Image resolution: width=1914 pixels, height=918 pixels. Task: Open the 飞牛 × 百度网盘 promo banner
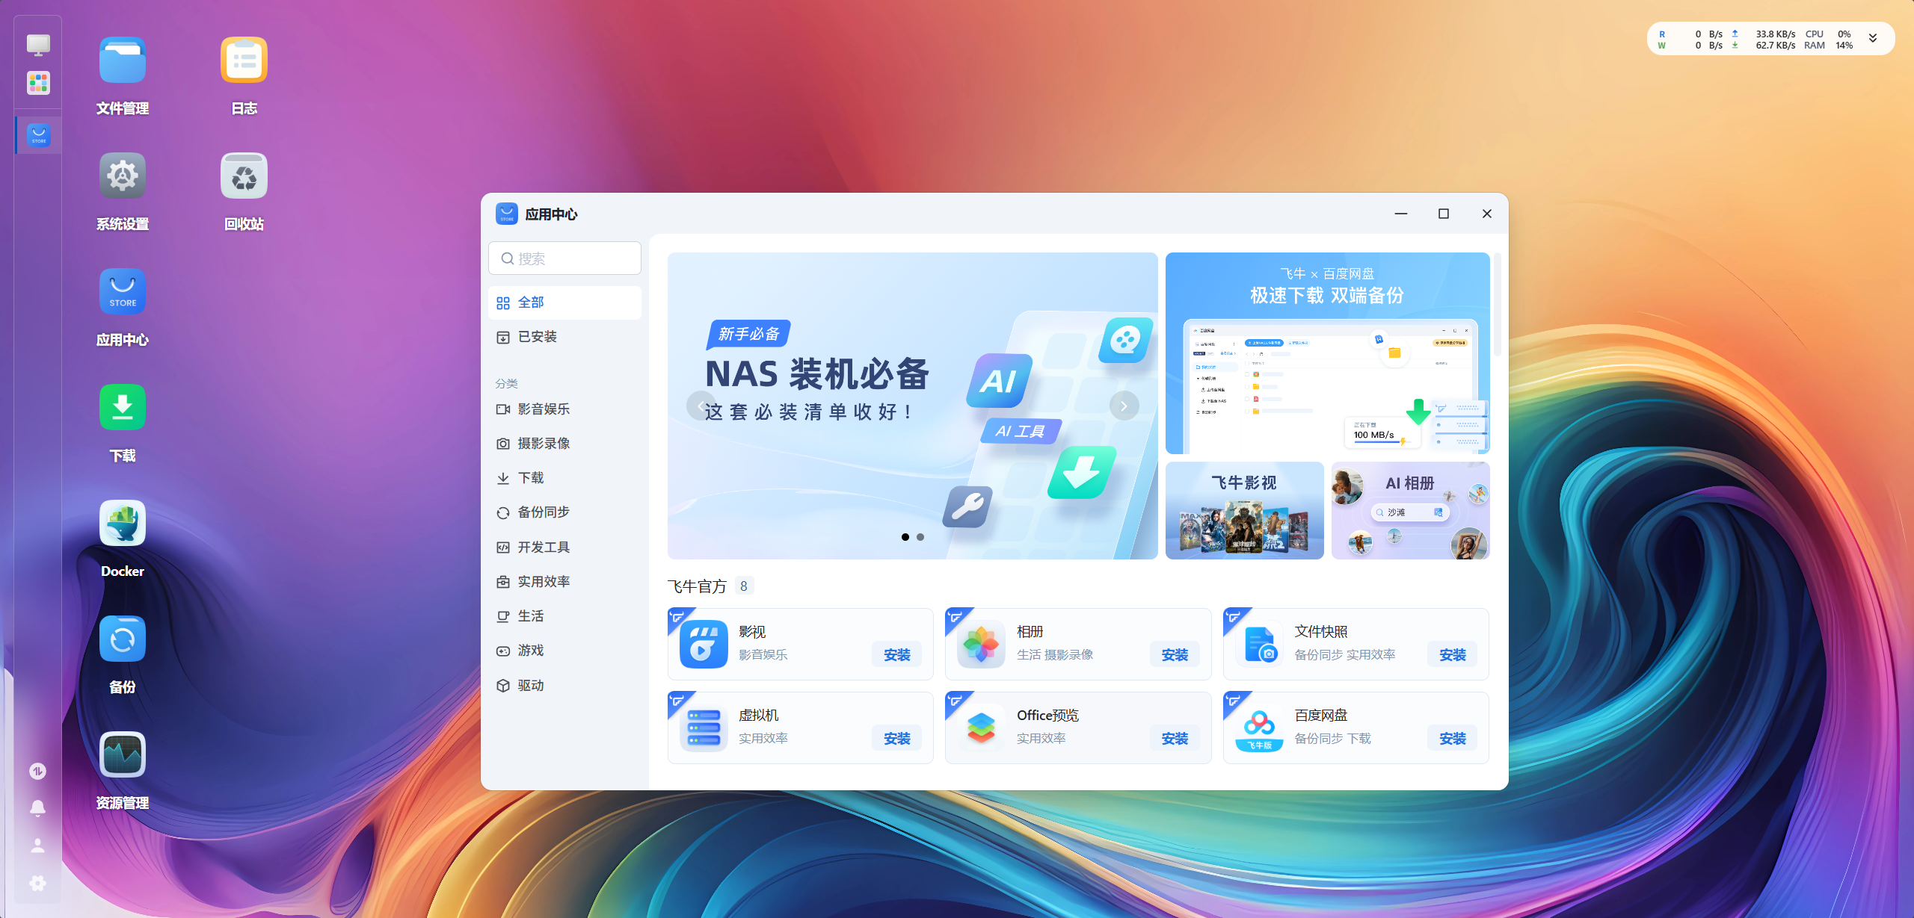(1327, 353)
